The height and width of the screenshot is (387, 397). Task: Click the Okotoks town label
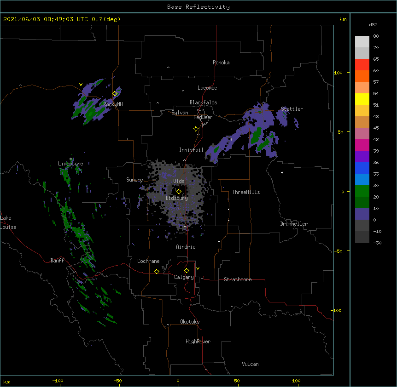coord(190,322)
